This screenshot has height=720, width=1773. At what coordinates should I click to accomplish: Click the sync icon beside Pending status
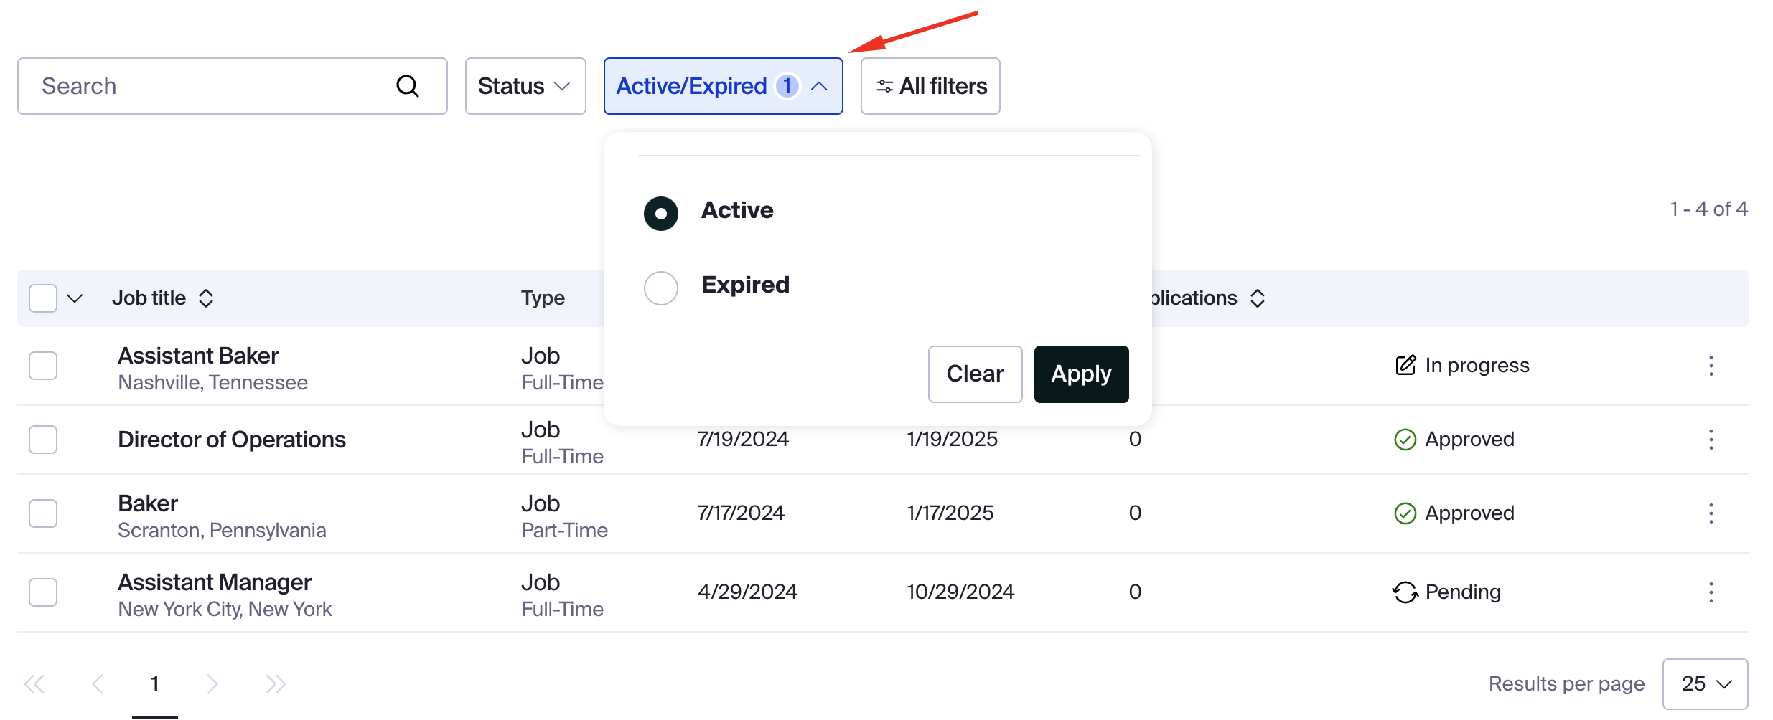tap(1405, 592)
